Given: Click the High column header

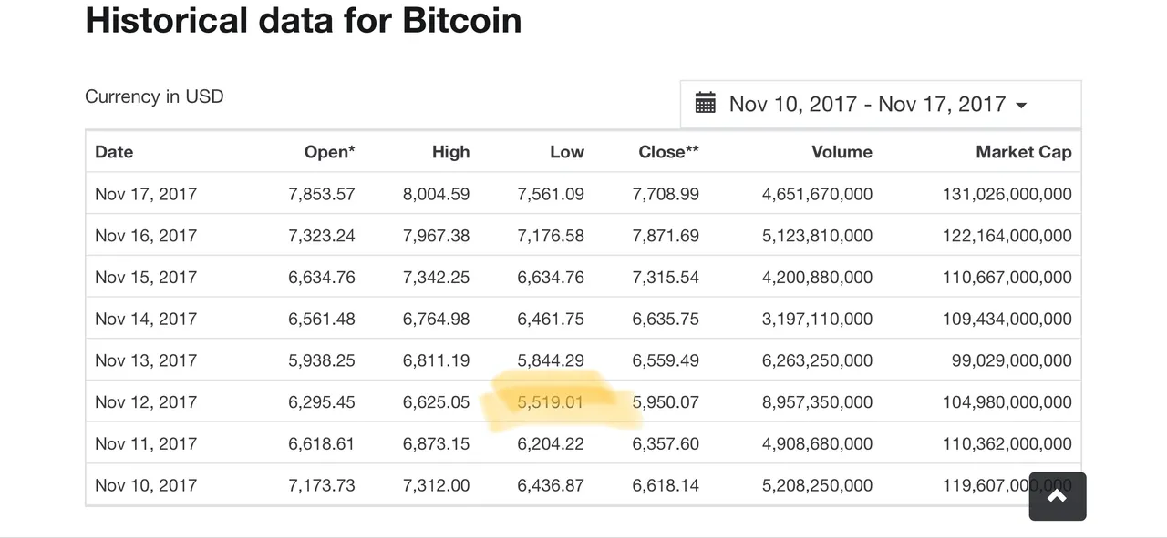Looking at the screenshot, I should (450, 152).
